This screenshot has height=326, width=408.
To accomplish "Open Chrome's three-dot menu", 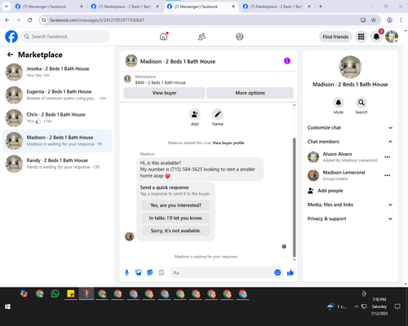I will [401, 20].
